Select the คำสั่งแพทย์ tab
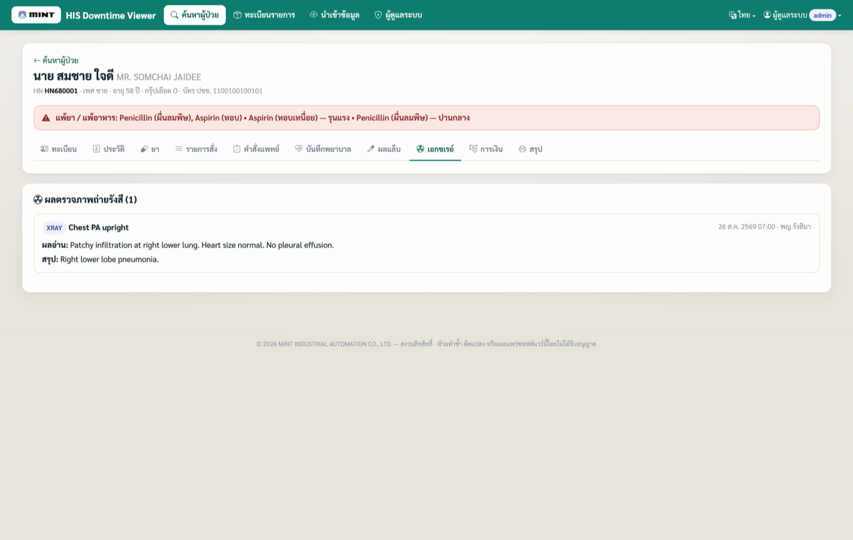The width and height of the screenshot is (853, 540). (x=256, y=149)
